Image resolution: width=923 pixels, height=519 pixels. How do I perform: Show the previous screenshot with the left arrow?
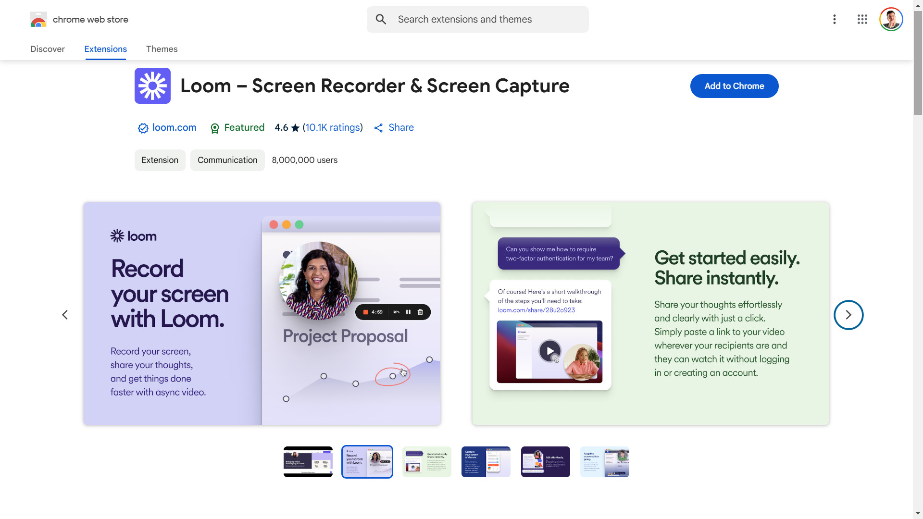65,315
